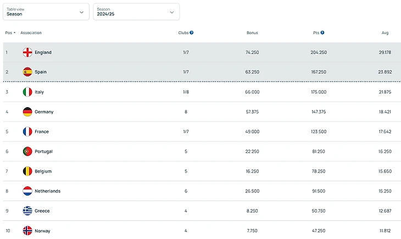401x239 pixels.
Task: Open the Belgium association link
Action: (43, 171)
